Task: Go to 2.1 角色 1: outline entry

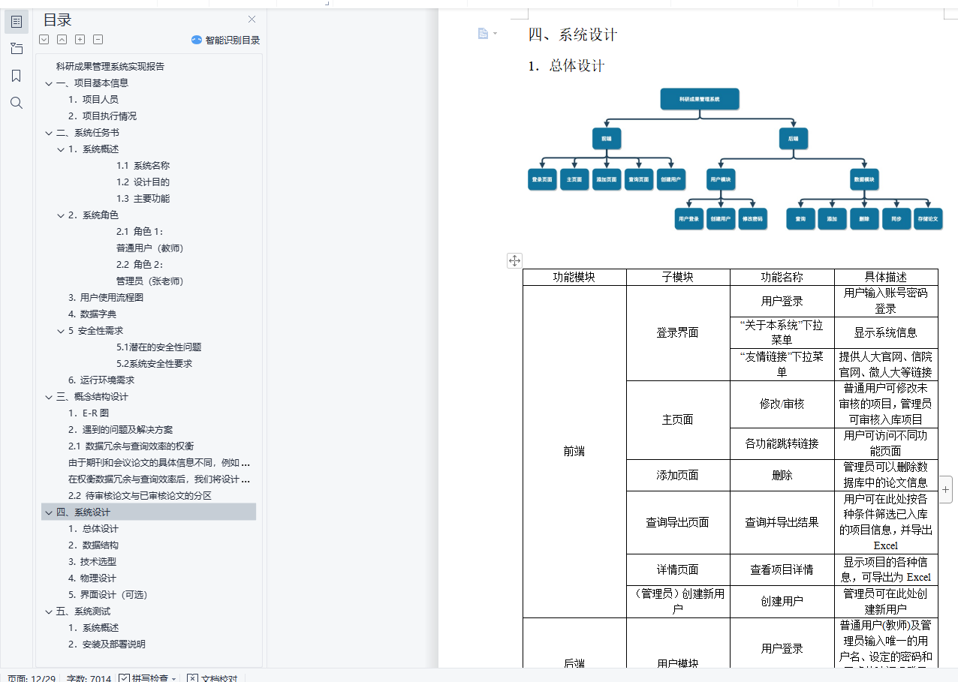Action: (140, 231)
